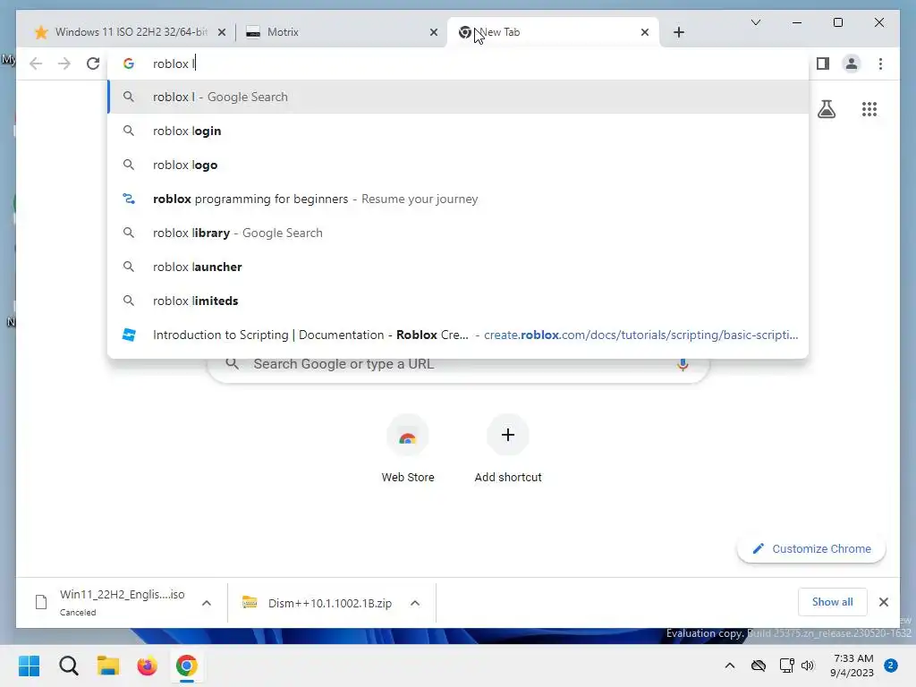Open Chrome side panel icon

tap(823, 64)
